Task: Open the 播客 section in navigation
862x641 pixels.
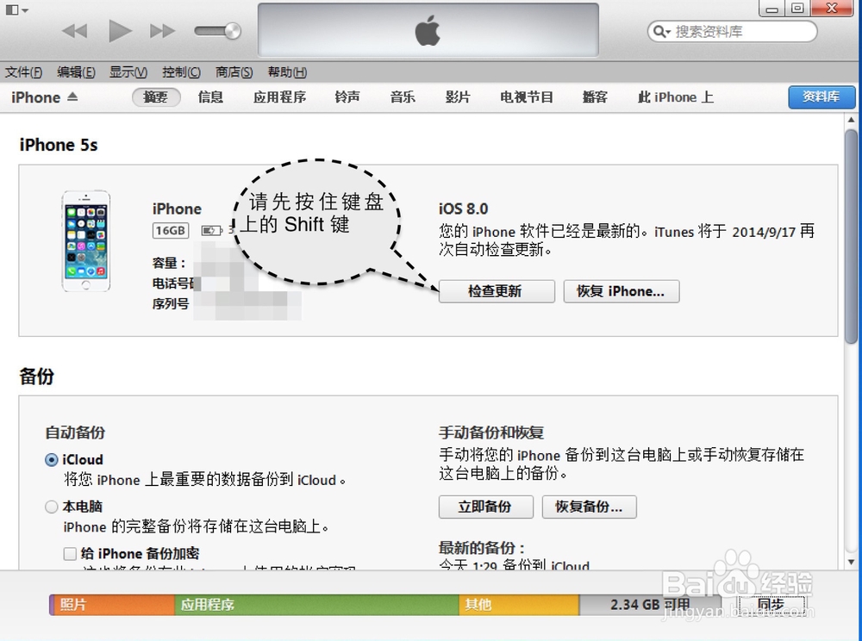Action: coord(595,97)
